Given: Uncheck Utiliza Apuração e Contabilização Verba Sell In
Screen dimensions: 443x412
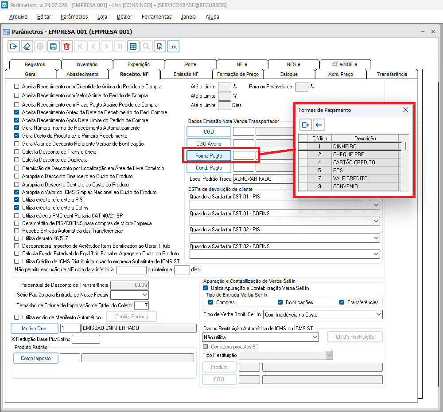Looking at the screenshot, I should 206,288.
